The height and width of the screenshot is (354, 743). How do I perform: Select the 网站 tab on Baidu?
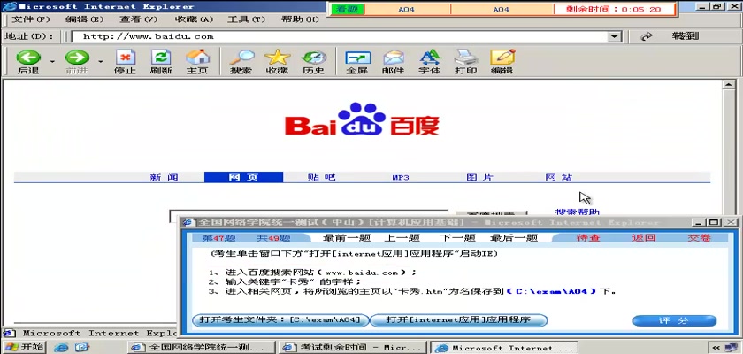tap(559, 177)
